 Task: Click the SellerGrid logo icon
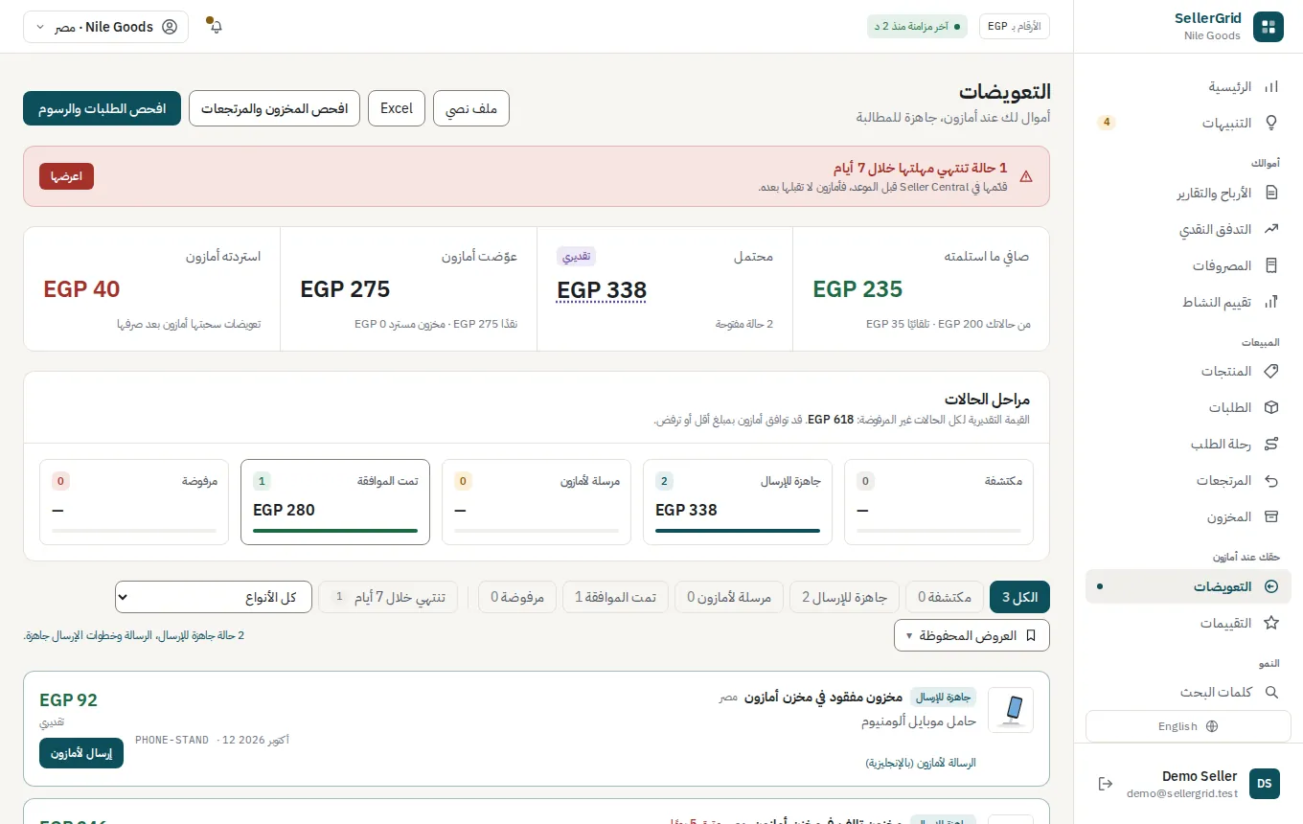click(1268, 27)
